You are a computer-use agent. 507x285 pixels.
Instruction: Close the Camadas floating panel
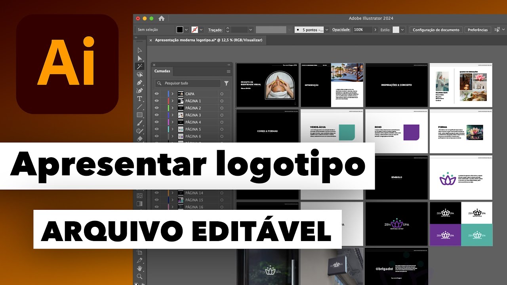click(x=154, y=65)
